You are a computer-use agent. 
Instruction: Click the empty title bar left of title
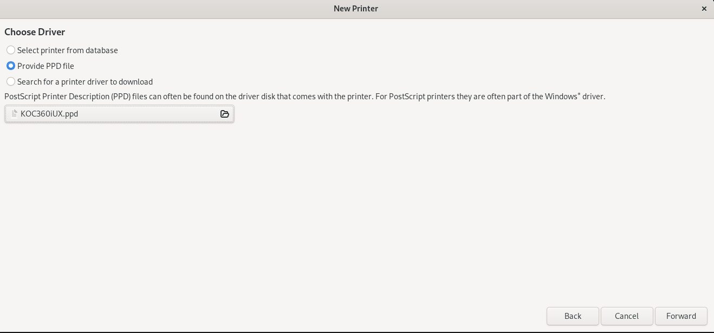coord(163,9)
